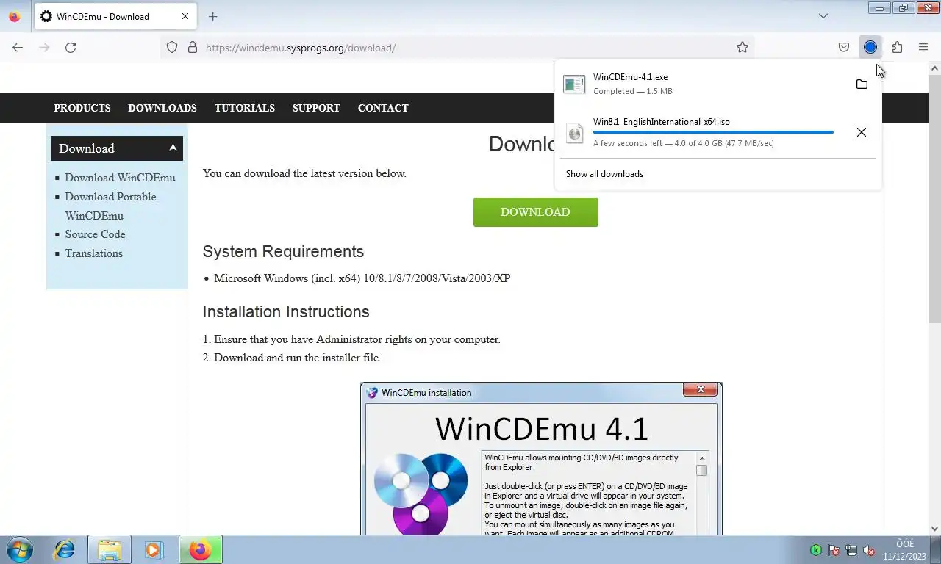Open the Extensions puzzle icon
941x564 pixels.
point(897,48)
